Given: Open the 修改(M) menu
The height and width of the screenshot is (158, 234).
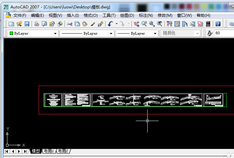Looking at the screenshot, I should pos(165,15).
